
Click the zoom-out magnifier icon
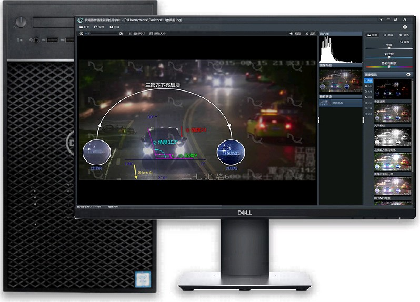coord(81,34)
